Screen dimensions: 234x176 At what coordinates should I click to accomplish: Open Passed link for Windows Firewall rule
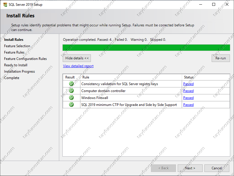click(188, 98)
